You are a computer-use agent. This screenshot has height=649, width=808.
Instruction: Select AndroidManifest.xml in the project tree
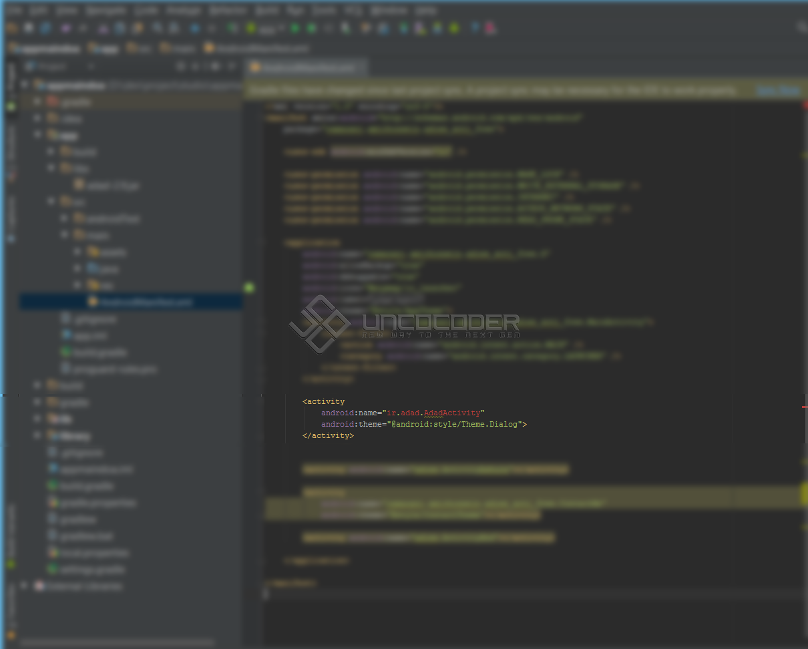point(139,302)
